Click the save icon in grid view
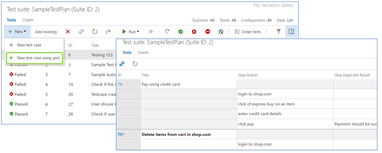382x153 pixels. coord(122,64)
